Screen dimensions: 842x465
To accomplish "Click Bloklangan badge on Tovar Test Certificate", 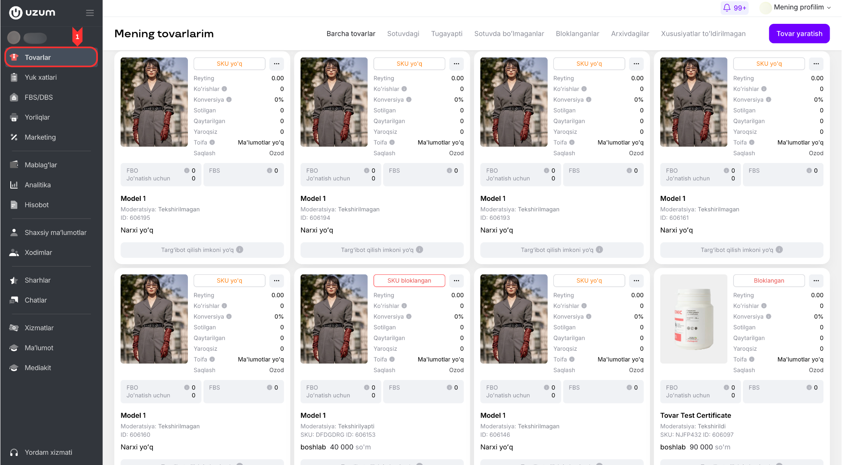I will pos(769,281).
